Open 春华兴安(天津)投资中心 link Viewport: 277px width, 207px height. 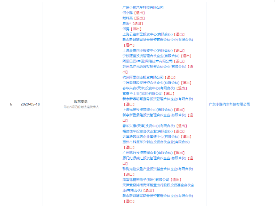[149, 88]
